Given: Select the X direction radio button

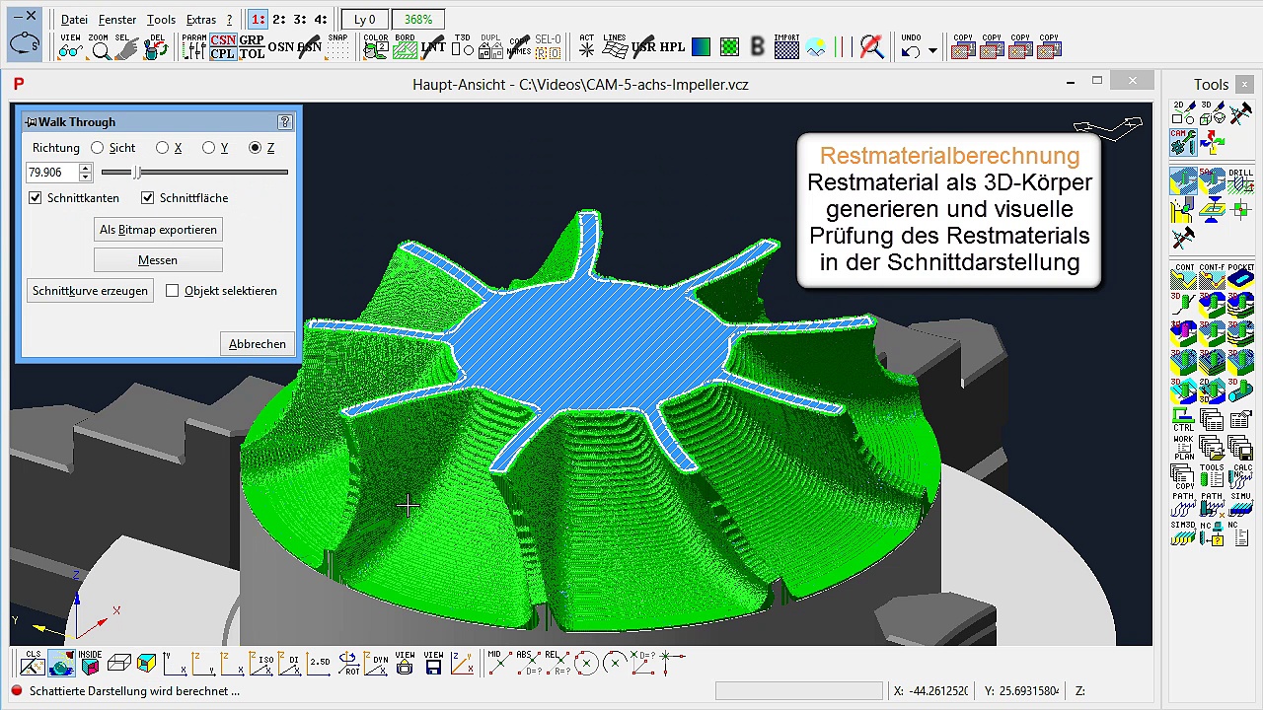Looking at the screenshot, I should [162, 148].
